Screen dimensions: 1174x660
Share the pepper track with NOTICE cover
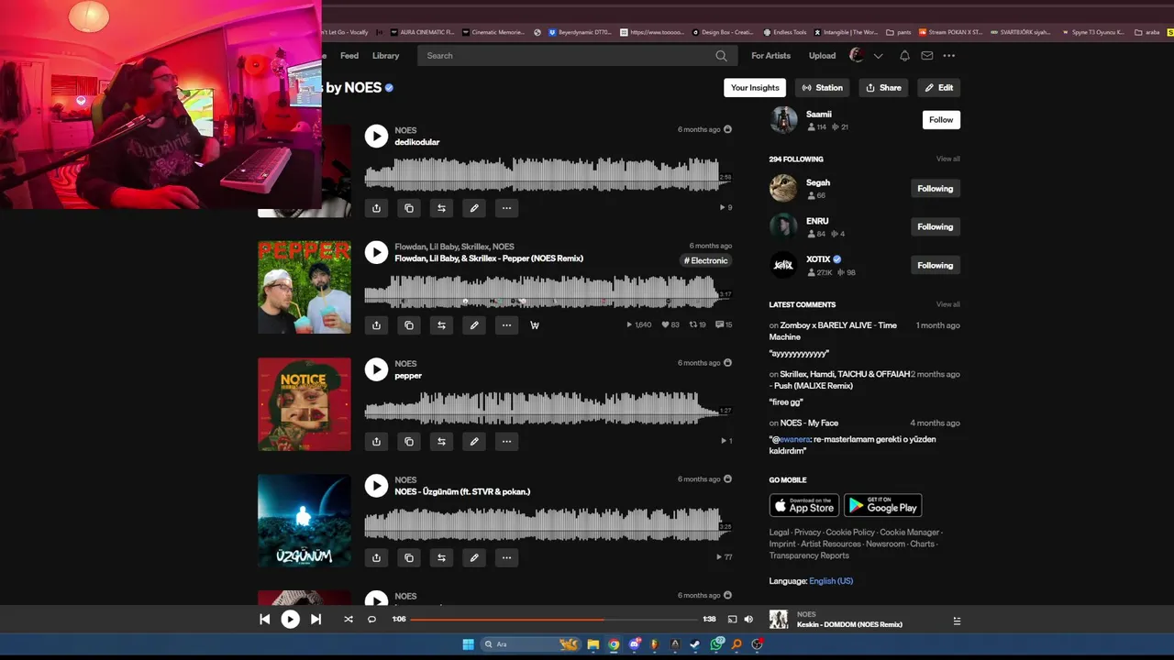point(376,441)
